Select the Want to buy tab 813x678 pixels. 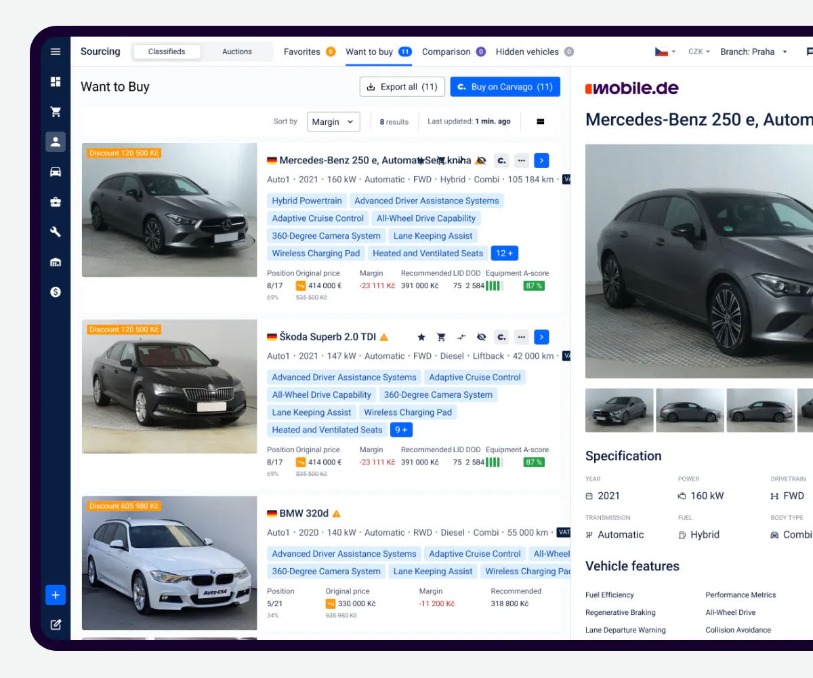pos(379,52)
